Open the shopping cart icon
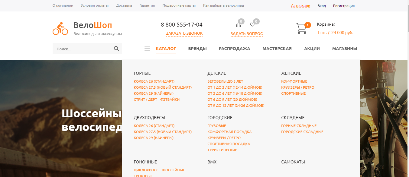Screen dimensions: 409x177 coord(301,28)
